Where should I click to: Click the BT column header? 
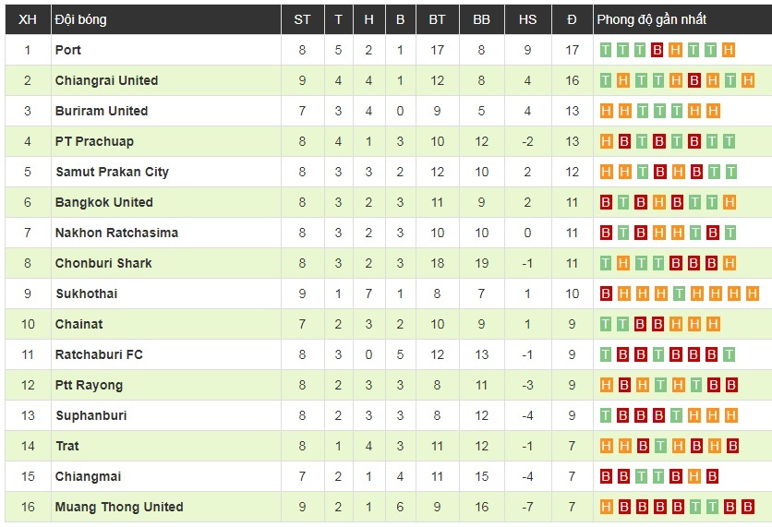(437, 19)
